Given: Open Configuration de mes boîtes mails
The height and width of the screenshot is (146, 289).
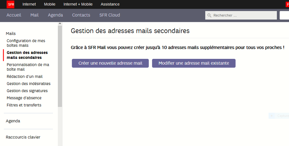Looking at the screenshot, I should point(26,43).
